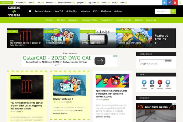The height and width of the screenshot is (122, 183).
Task: Open the Site Map link
Action: pos(61,20)
